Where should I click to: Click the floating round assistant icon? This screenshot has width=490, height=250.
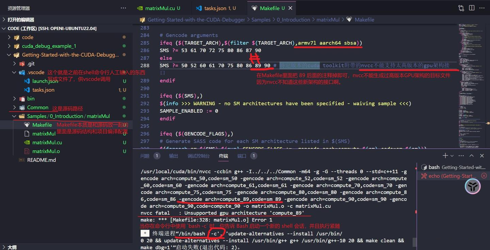473,186
